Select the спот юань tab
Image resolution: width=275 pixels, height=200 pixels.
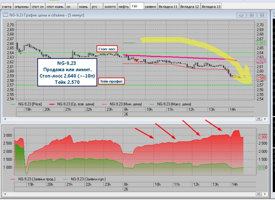pos(56,7)
